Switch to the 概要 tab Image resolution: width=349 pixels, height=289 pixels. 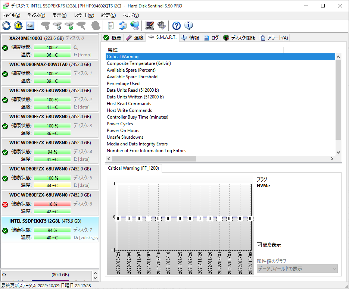tap(112, 38)
